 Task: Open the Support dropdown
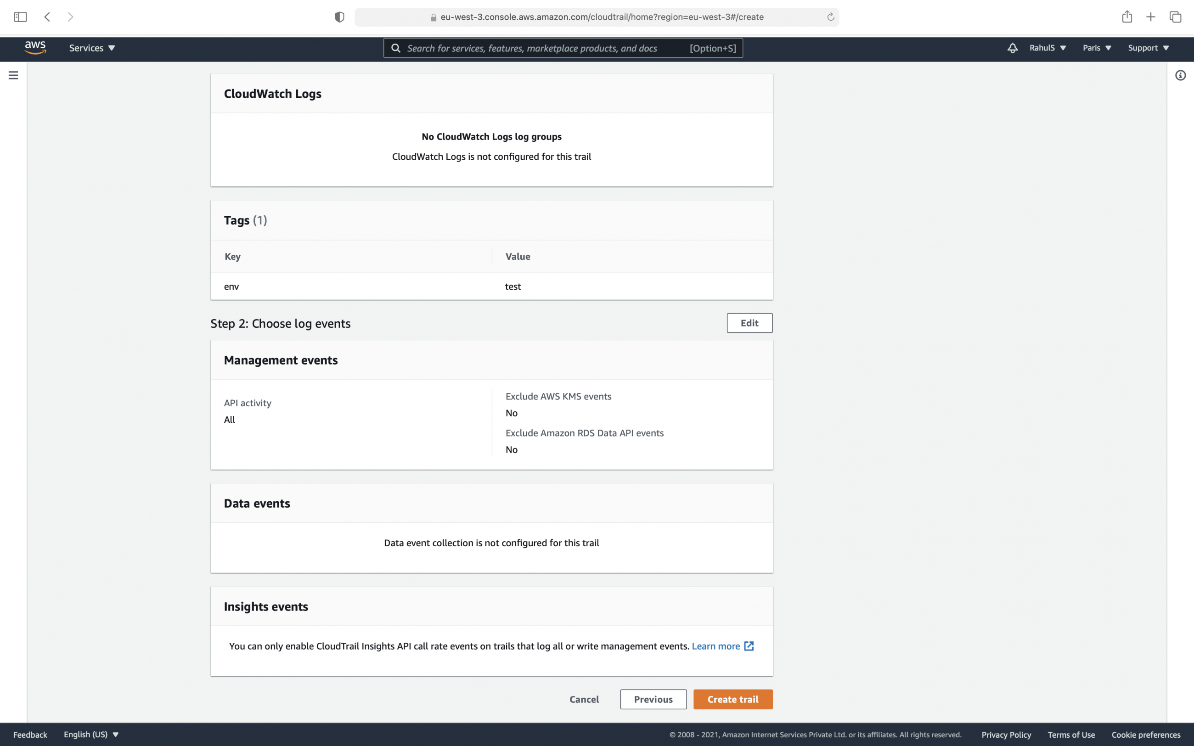point(1148,48)
